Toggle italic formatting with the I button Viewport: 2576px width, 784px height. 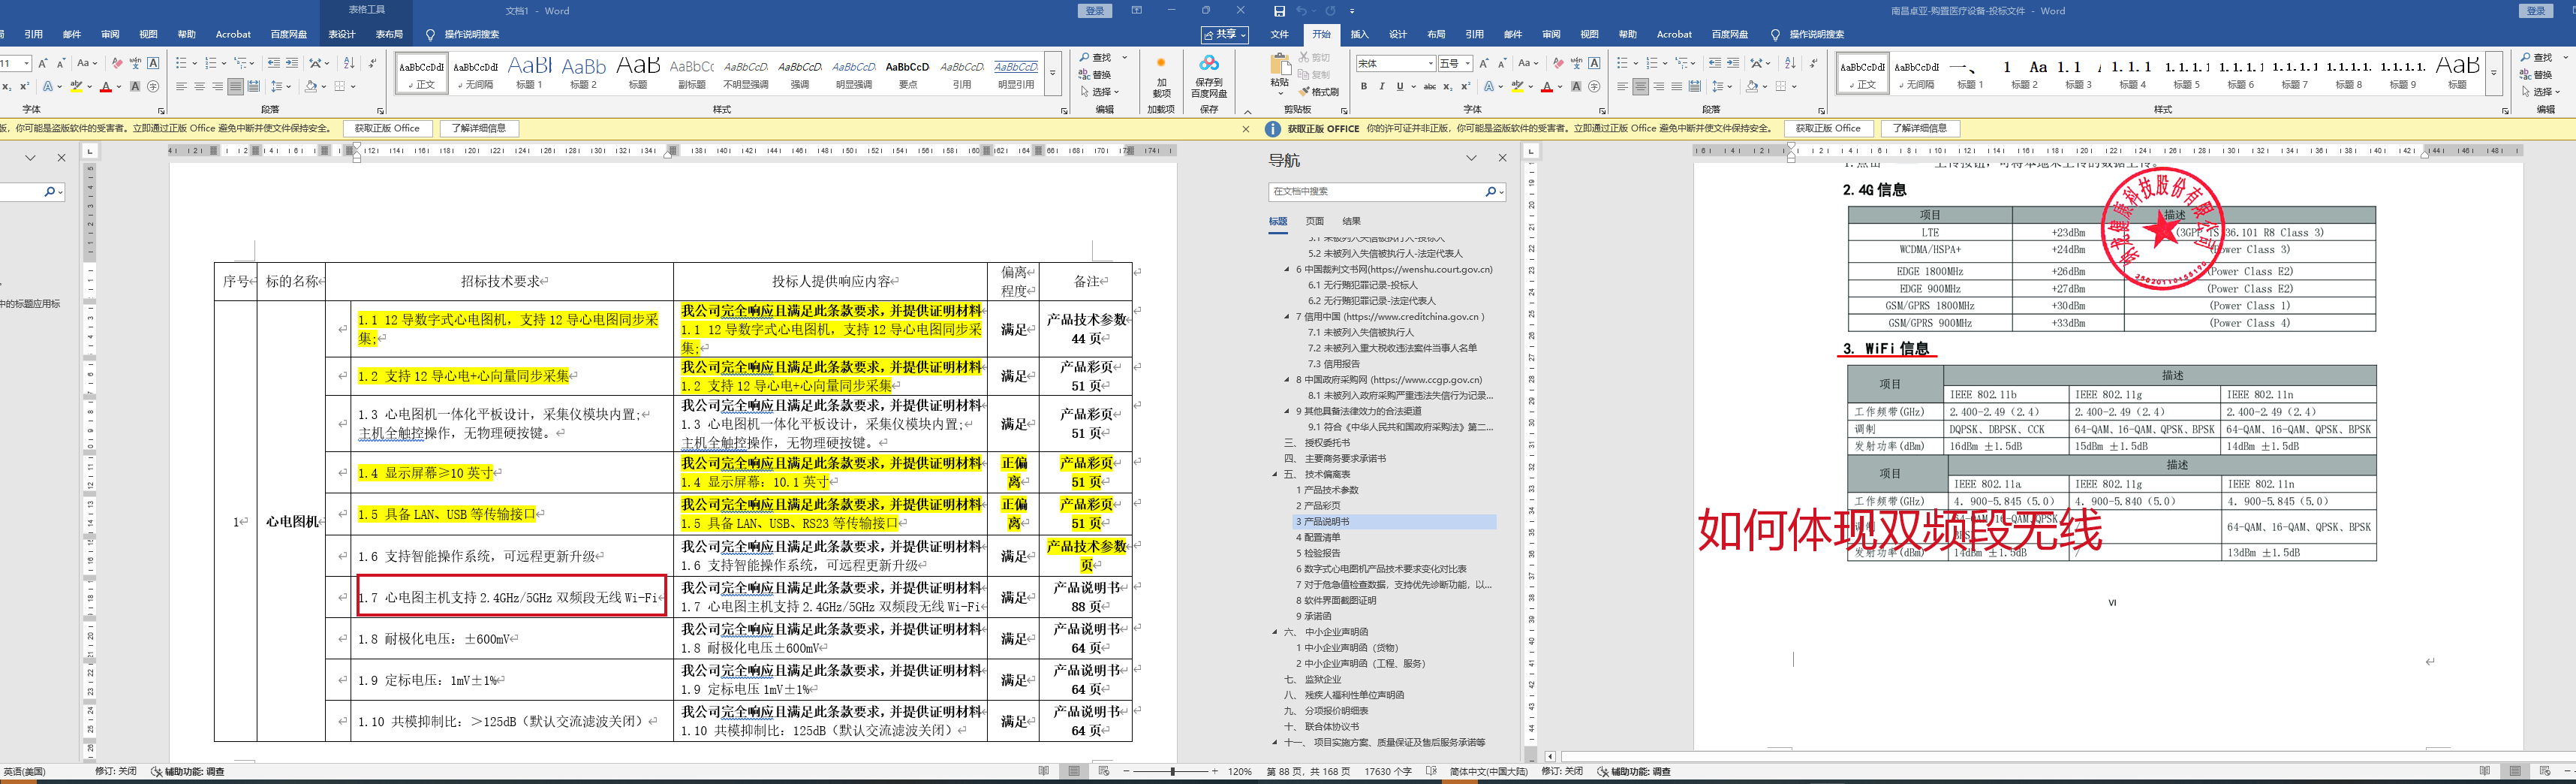click(1382, 87)
